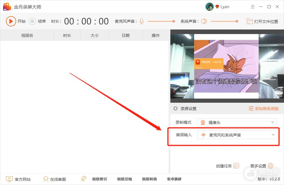Open the 安卓录屏 Android recording option
284x185 pixels.
tap(174, 179)
